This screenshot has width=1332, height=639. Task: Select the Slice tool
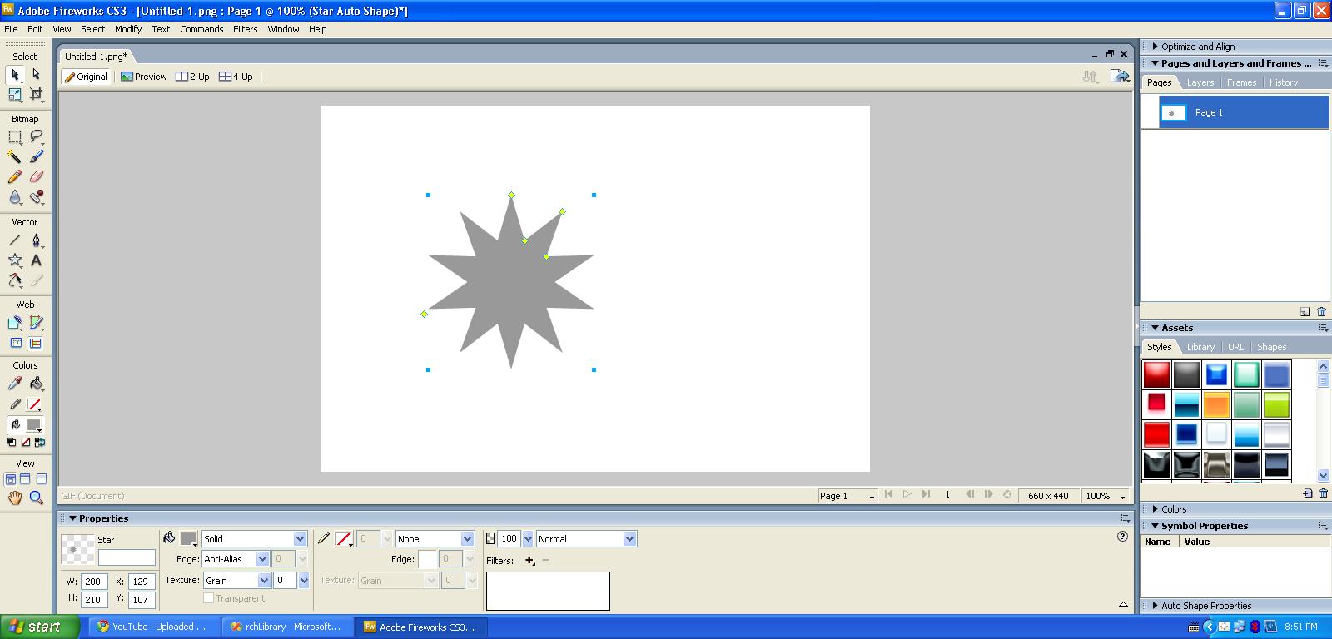point(36,323)
